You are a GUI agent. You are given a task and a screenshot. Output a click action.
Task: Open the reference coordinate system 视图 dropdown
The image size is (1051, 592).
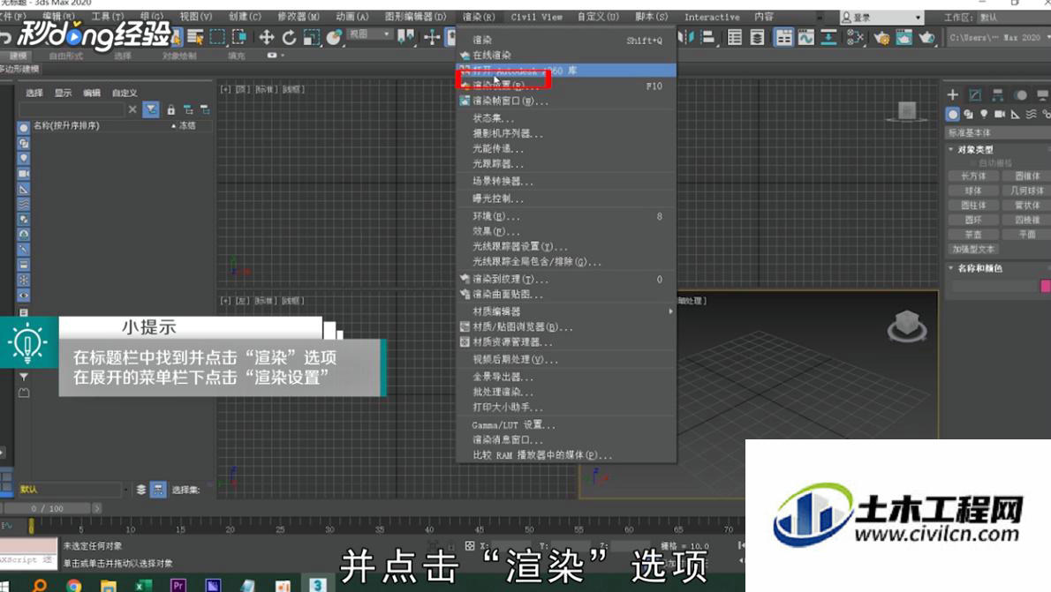369,34
